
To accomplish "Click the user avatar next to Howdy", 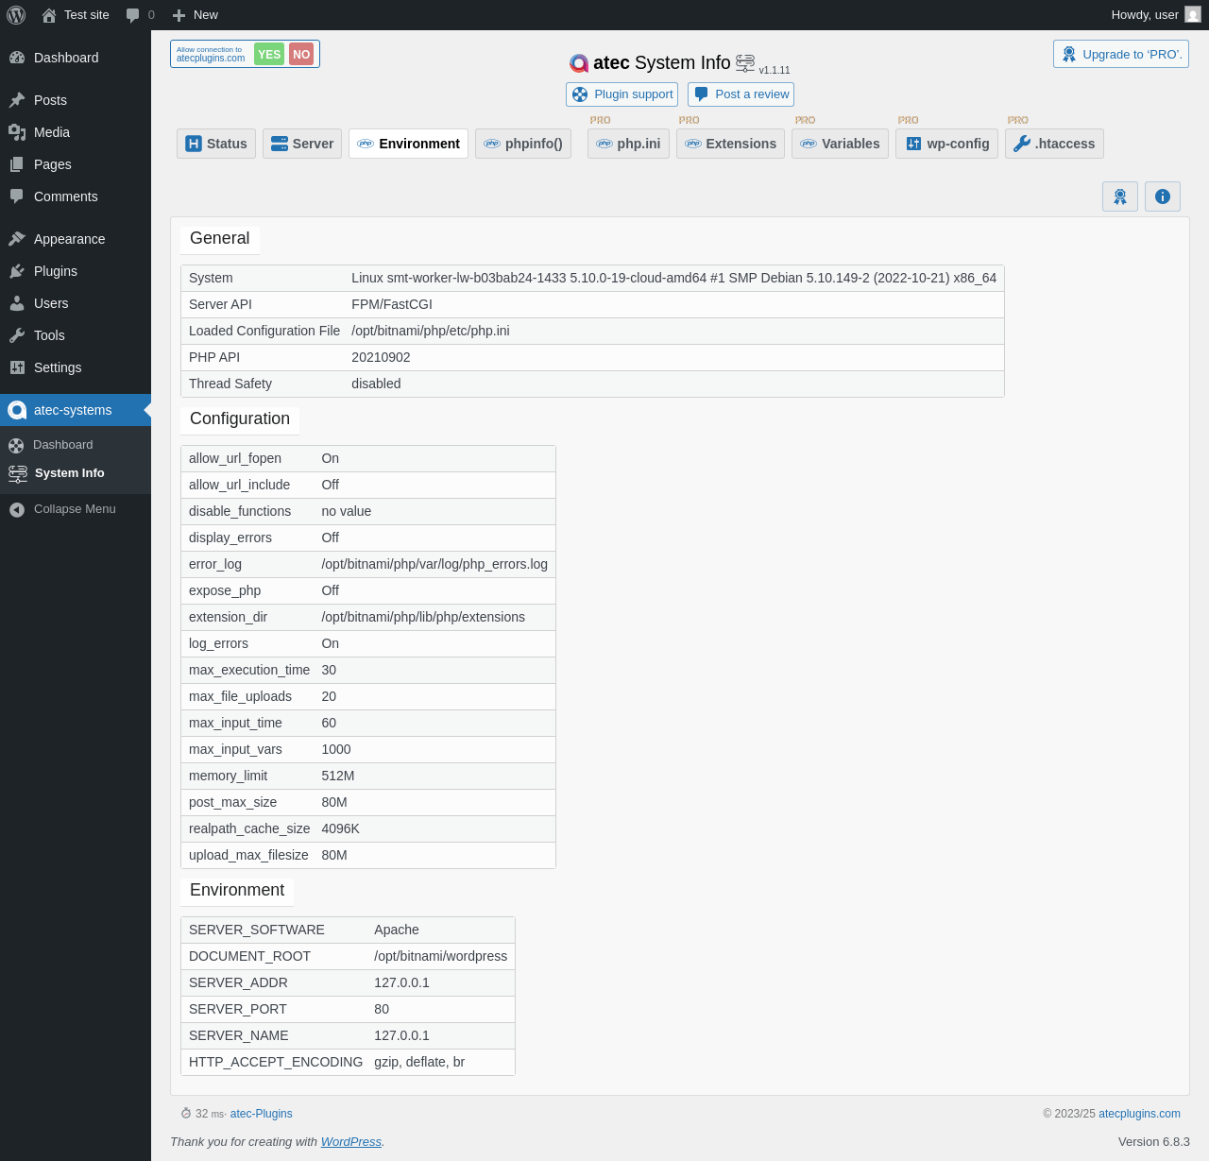I will pos(1193,15).
